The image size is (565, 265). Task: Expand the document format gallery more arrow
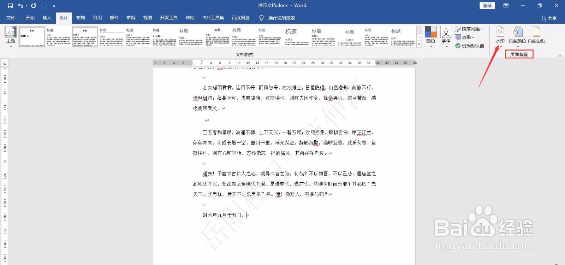[x=419, y=45]
